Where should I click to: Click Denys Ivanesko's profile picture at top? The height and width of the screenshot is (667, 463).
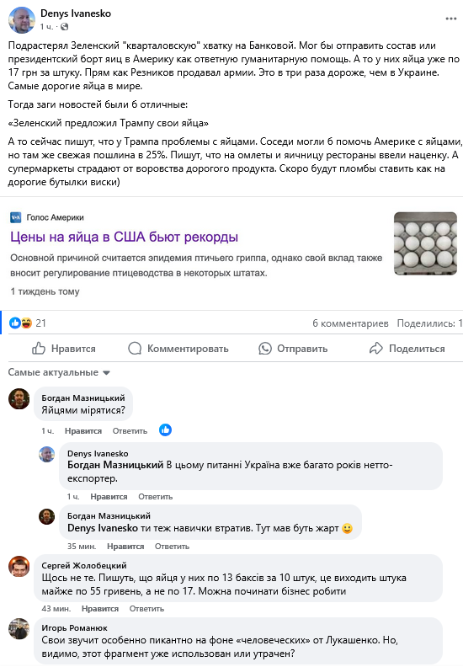click(22, 20)
